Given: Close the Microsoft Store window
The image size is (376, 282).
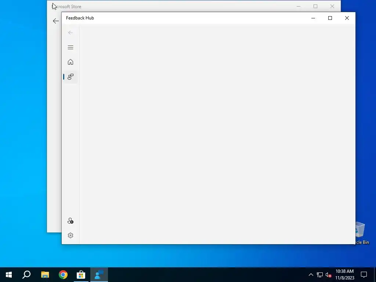Looking at the screenshot, I should (x=332, y=7).
